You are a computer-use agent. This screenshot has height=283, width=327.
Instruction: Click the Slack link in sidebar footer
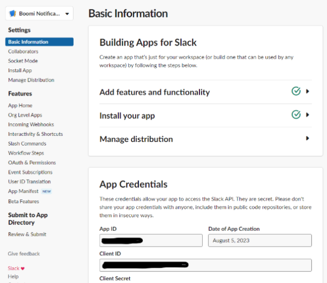(14, 268)
